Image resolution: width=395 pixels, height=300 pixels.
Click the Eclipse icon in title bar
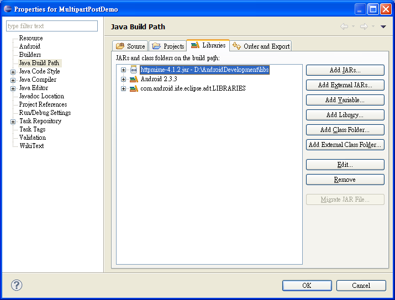[x=8, y=9]
